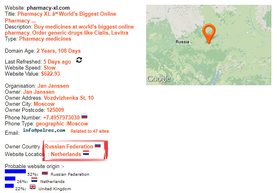Click the '5 Days ago' refresh value
The width and height of the screenshot is (277, 193).
click(x=57, y=62)
